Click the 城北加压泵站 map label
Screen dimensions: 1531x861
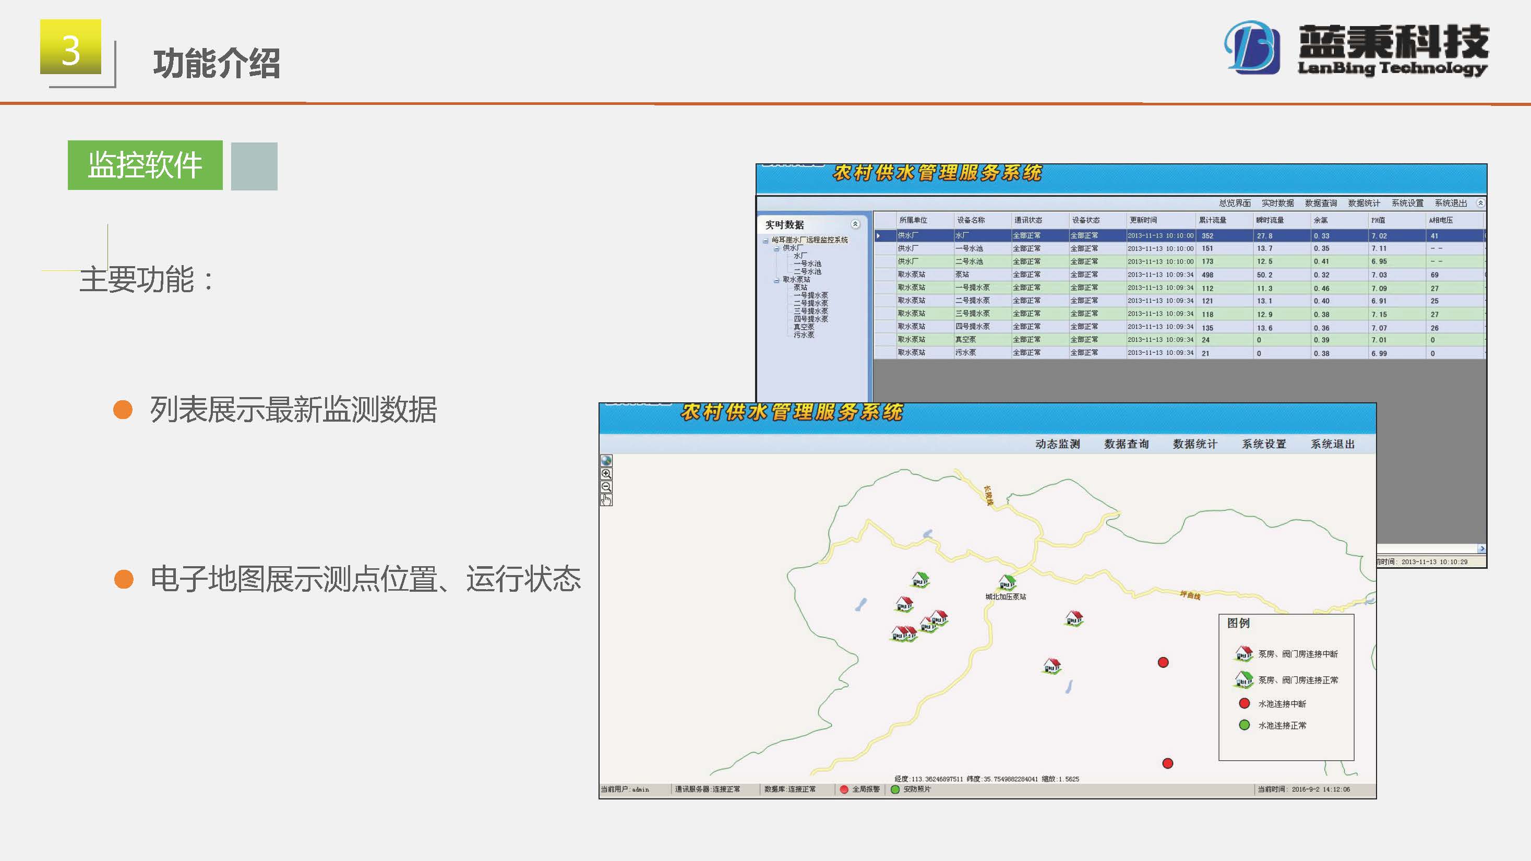tap(1006, 596)
